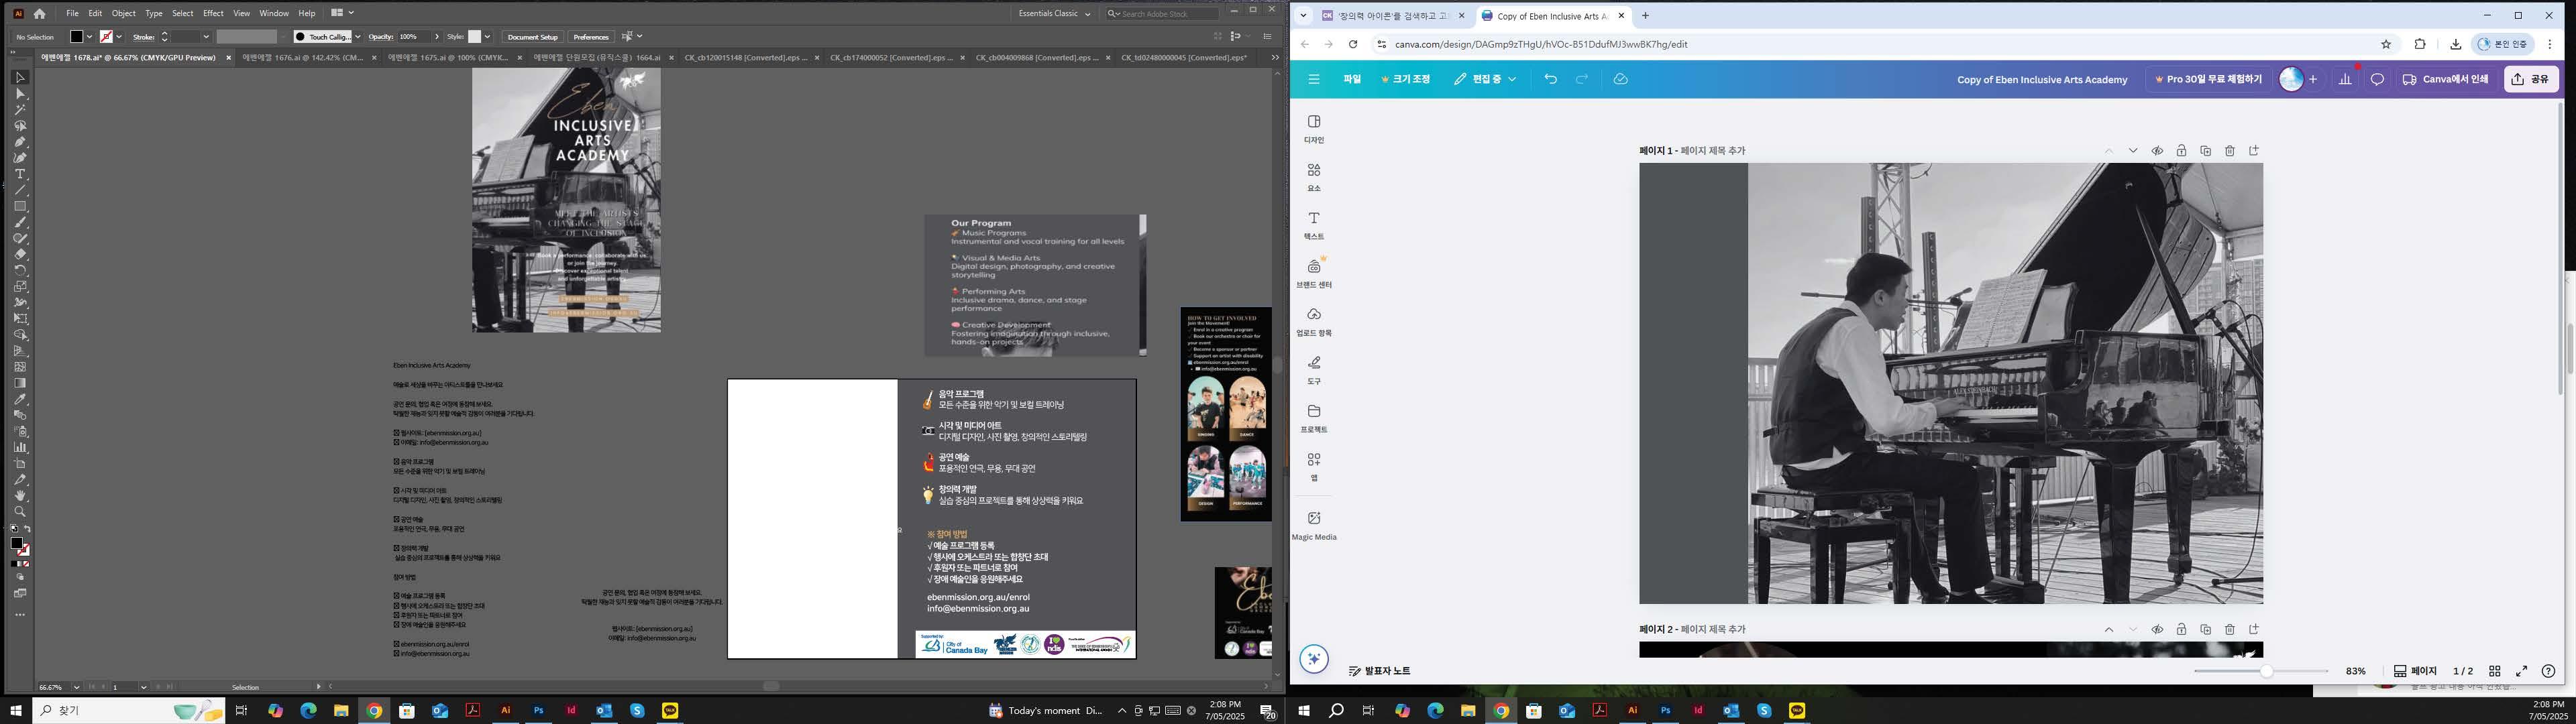The height and width of the screenshot is (724, 2576).
Task: Toggle grid view in Canva bottom bar
Action: tap(2494, 671)
